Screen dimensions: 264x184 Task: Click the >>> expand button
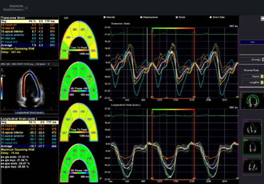tap(252, 42)
